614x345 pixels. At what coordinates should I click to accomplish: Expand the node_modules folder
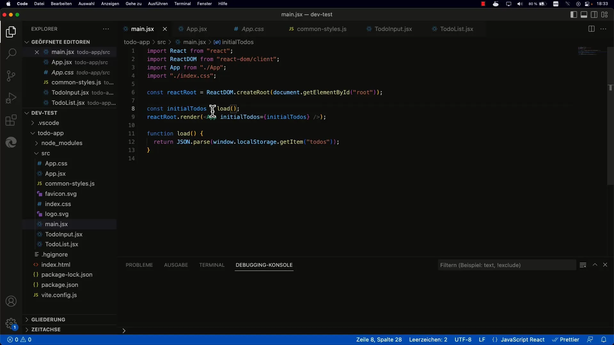62,143
